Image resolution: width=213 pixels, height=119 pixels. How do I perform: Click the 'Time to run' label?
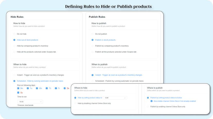coord(22,97)
